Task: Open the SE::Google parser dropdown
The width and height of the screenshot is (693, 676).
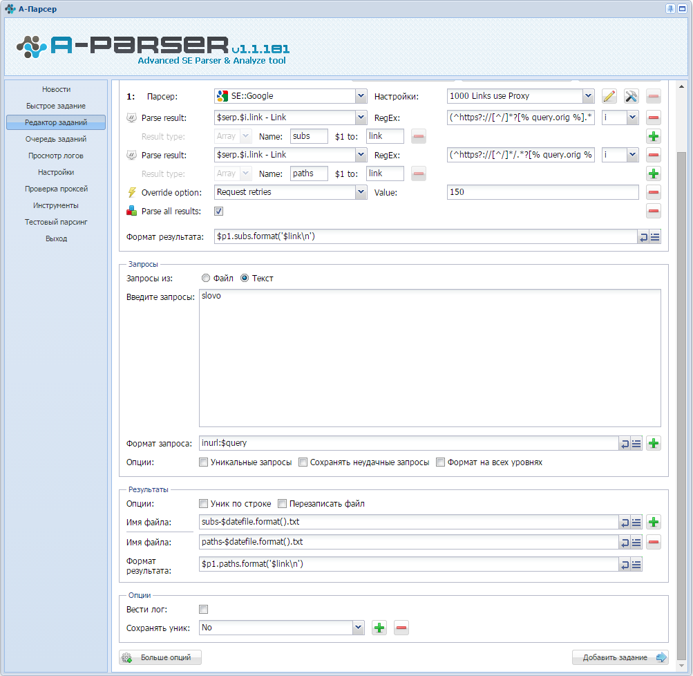Action: coord(361,96)
